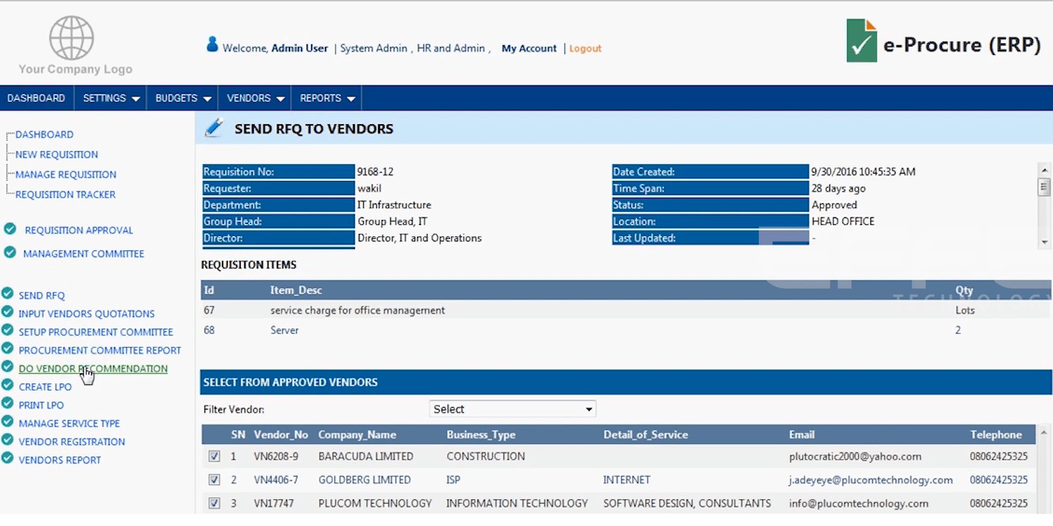Open Setup Procurement Committee link

(x=96, y=332)
